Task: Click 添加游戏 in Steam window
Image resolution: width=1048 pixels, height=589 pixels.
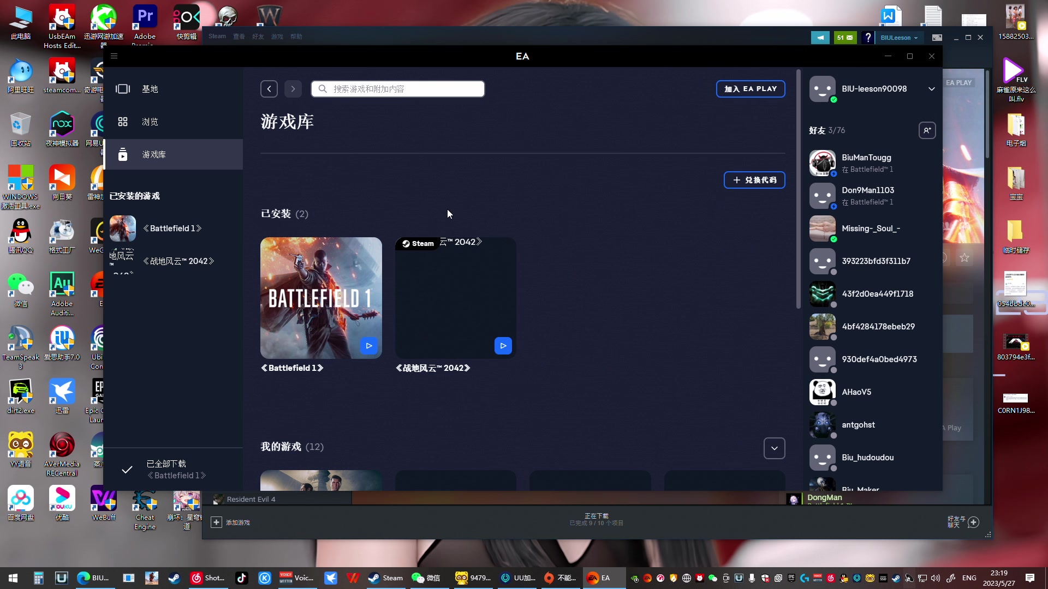Action: 230,522
